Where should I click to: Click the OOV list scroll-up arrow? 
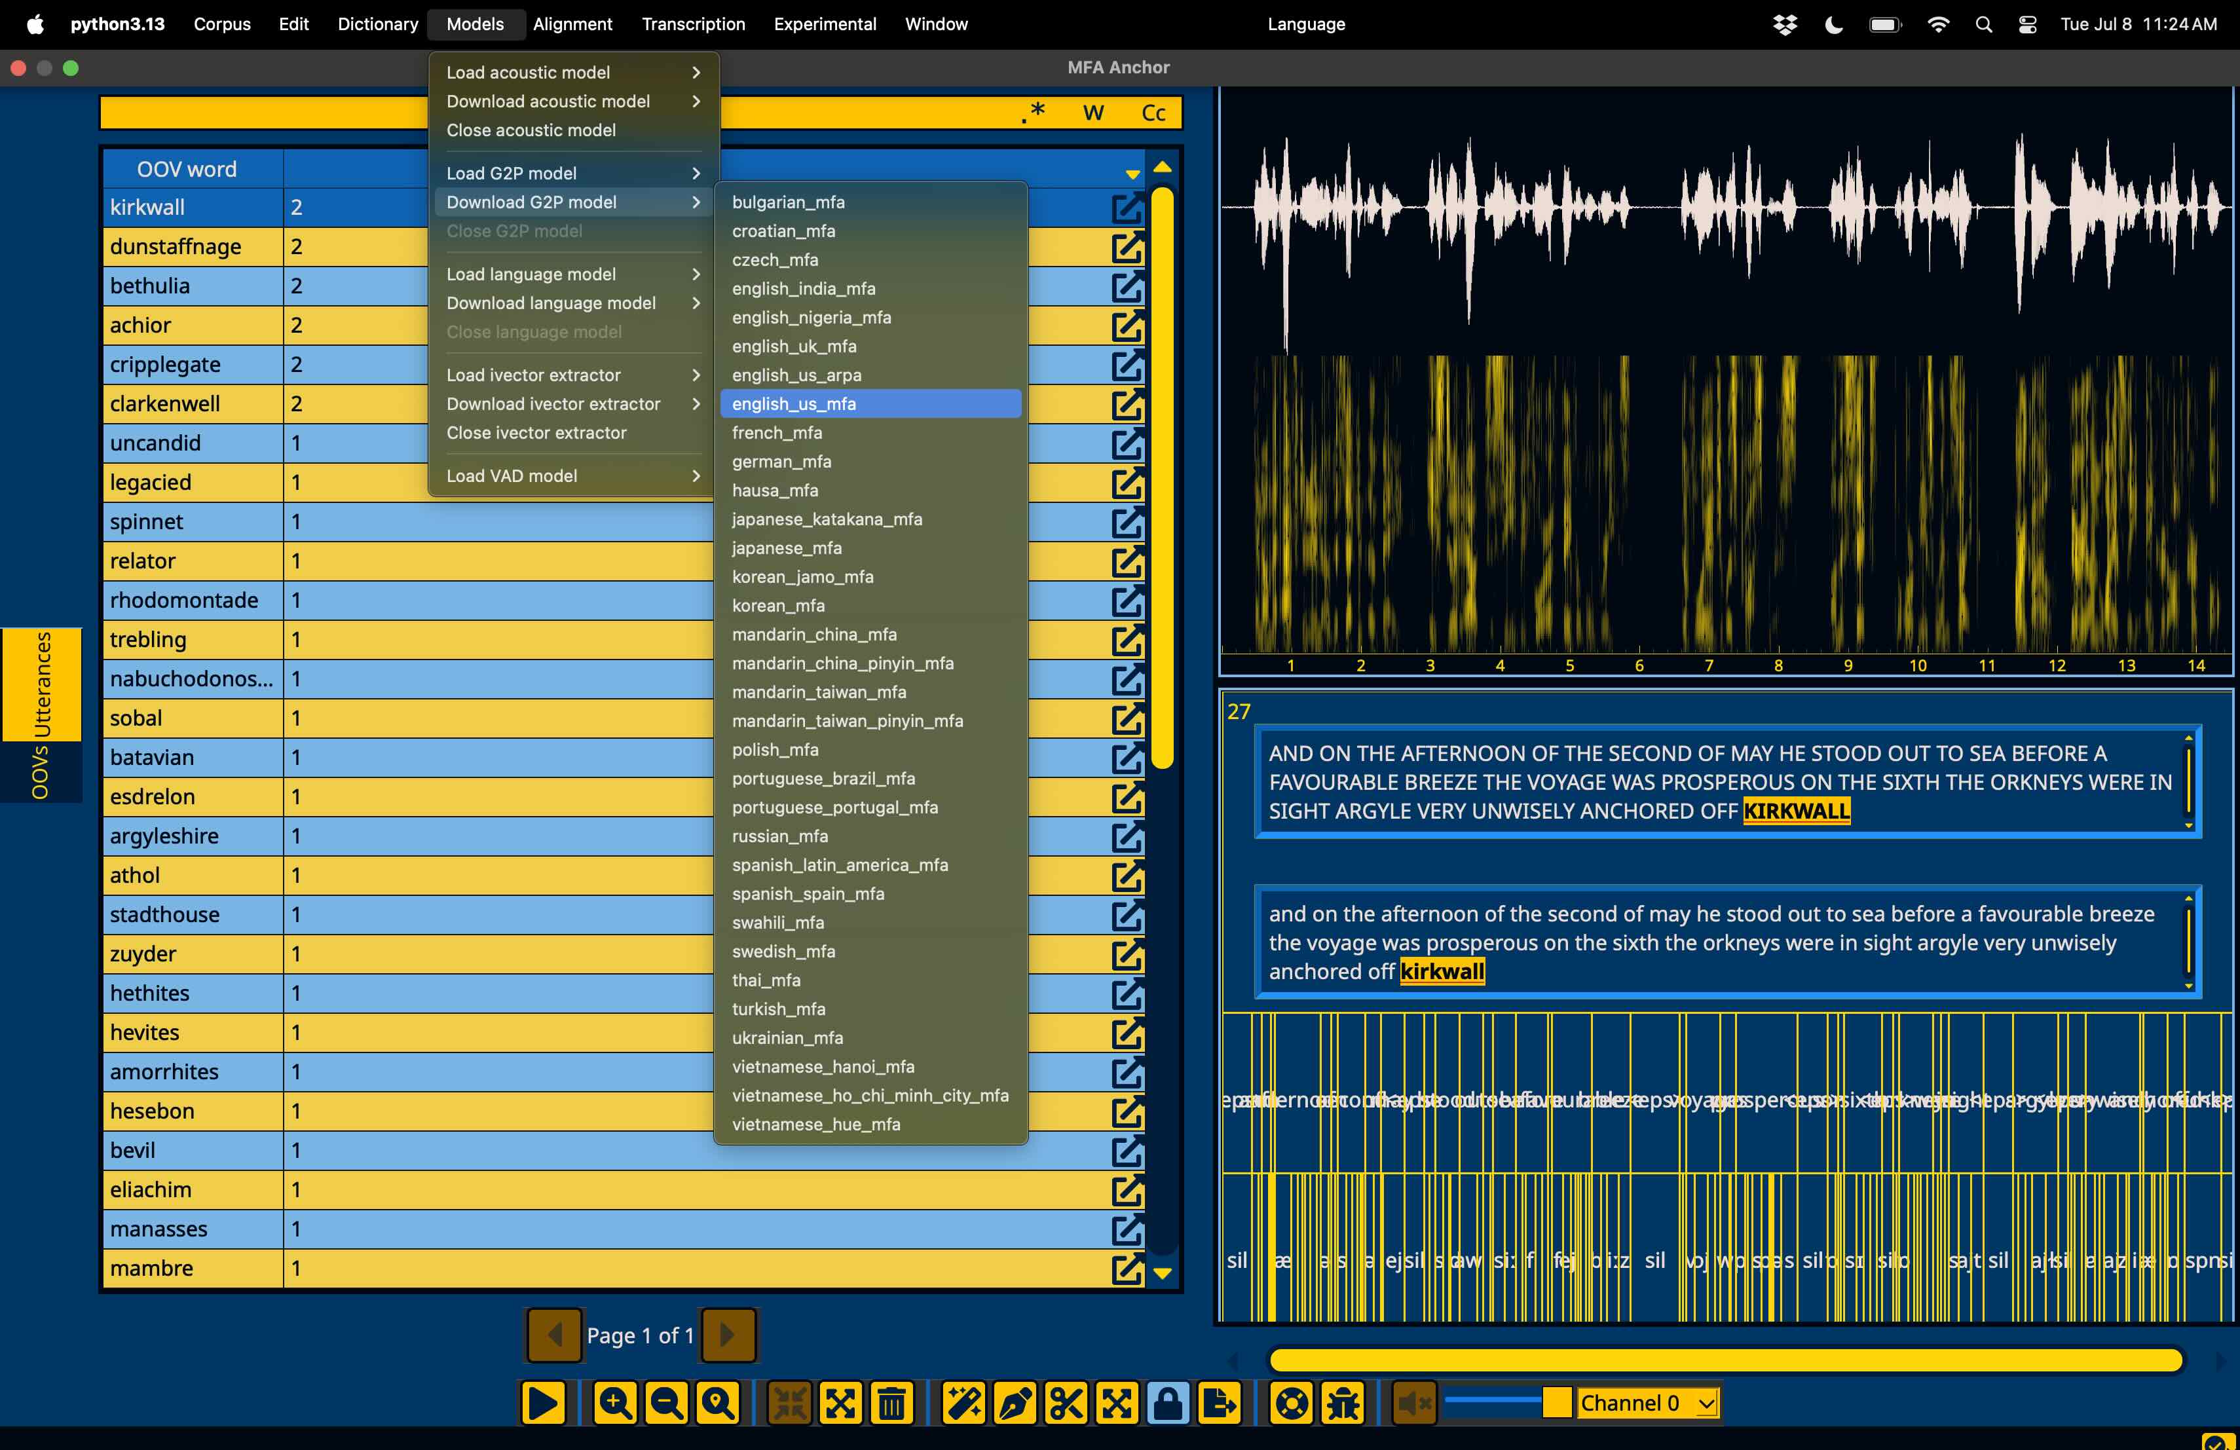(1163, 166)
